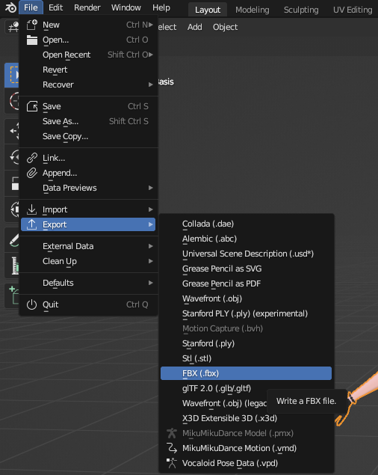Expand the Defaults submenu arrow
The image size is (378, 475).
pos(151,283)
